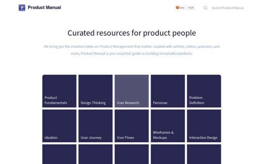
Task: Open the Product Fundamentals tile
Action: tap(59, 91)
